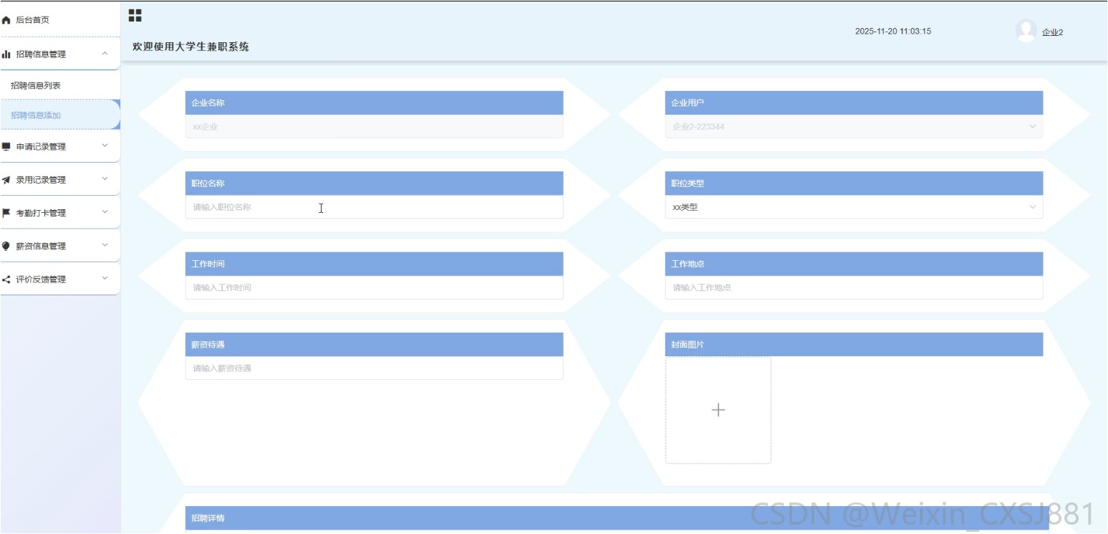Expand the 评价反馈管理 menu chevron

pyautogui.click(x=105, y=279)
